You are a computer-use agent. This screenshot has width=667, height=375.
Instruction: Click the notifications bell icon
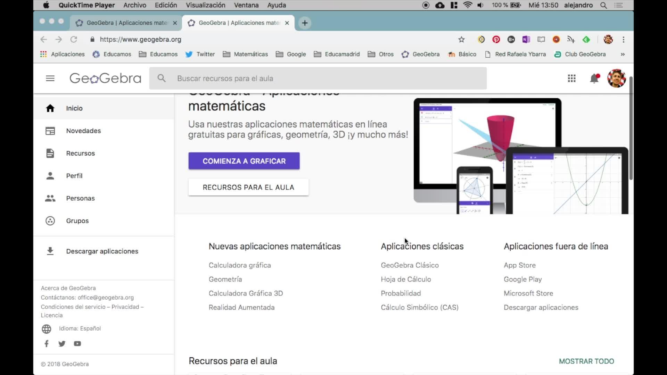(594, 78)
